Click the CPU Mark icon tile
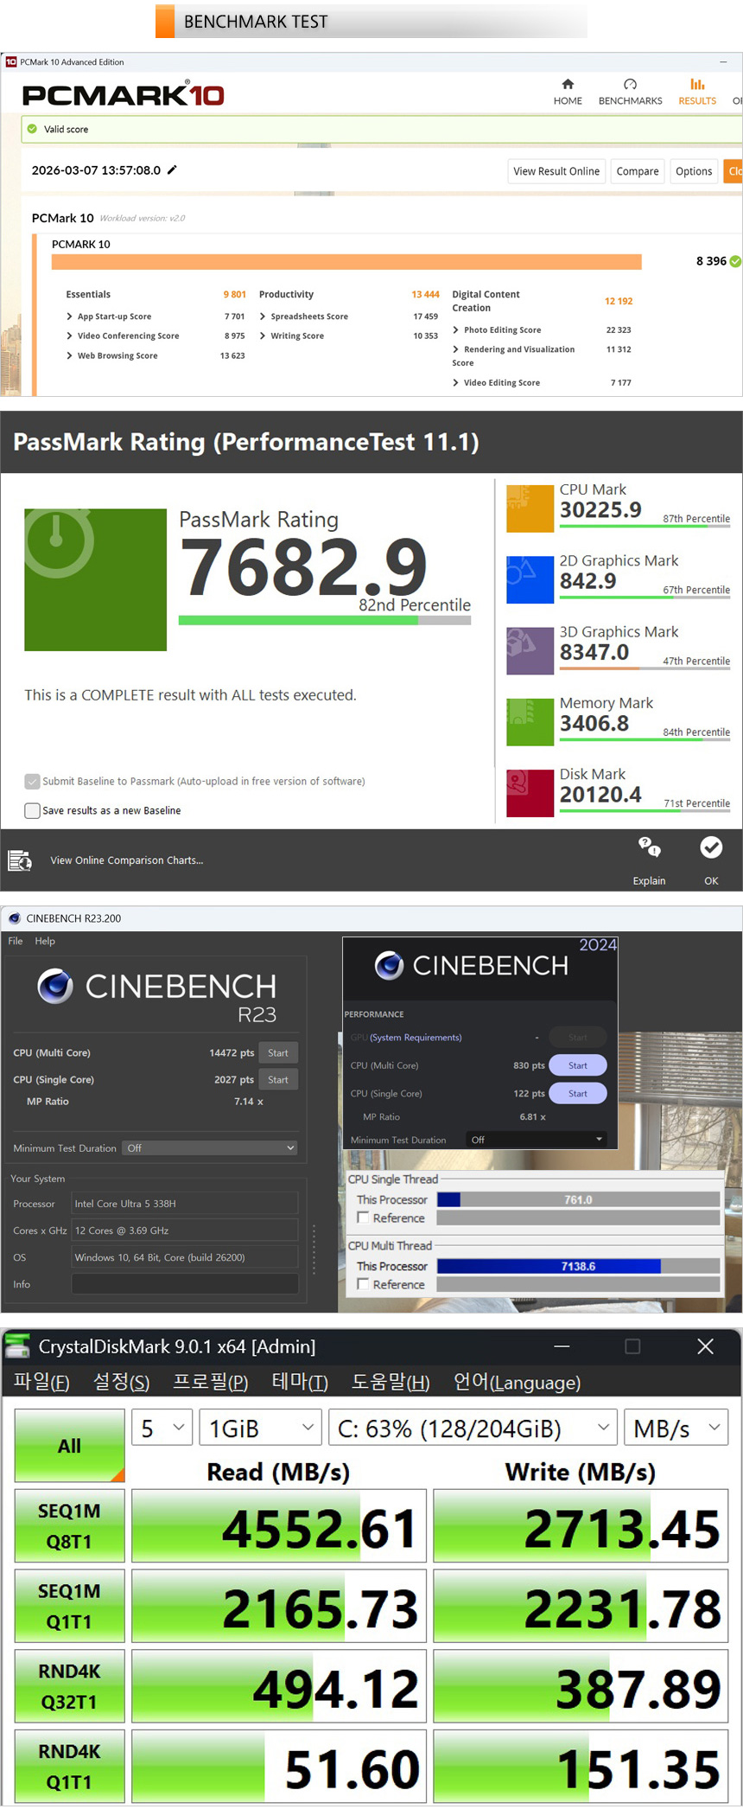 click(x=530, y=508)
